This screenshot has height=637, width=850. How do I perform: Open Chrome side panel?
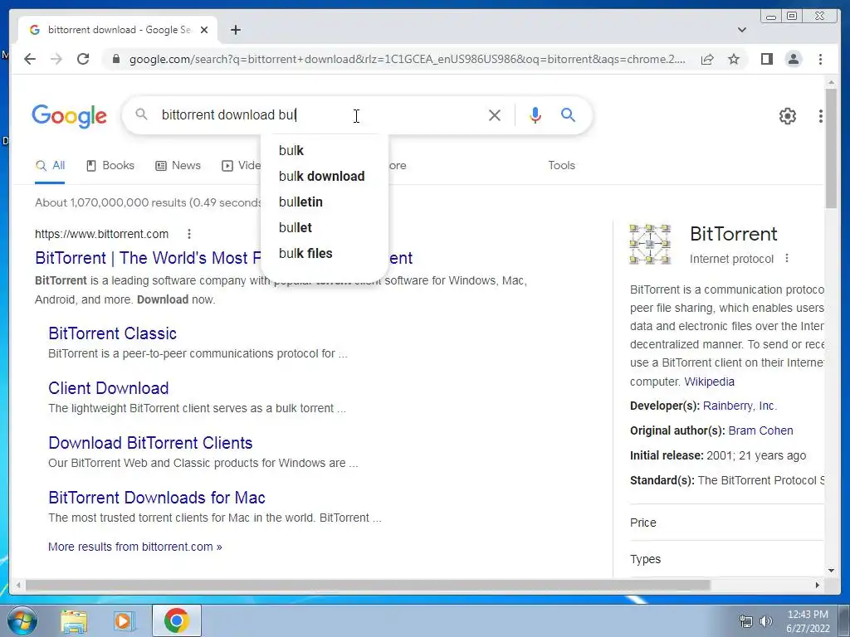click(766, 59)
